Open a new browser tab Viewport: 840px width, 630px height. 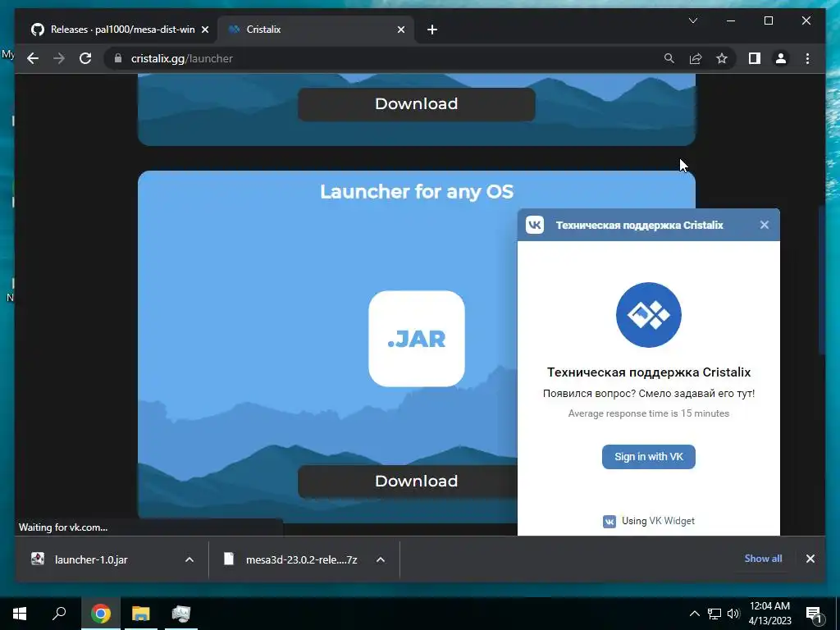pyautogui.click(x=432, y=30)
